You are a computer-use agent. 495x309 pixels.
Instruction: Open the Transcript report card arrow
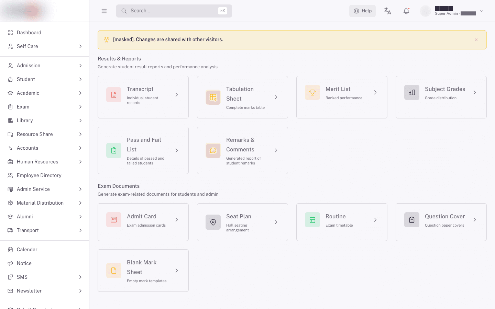[x=177, y=95]
